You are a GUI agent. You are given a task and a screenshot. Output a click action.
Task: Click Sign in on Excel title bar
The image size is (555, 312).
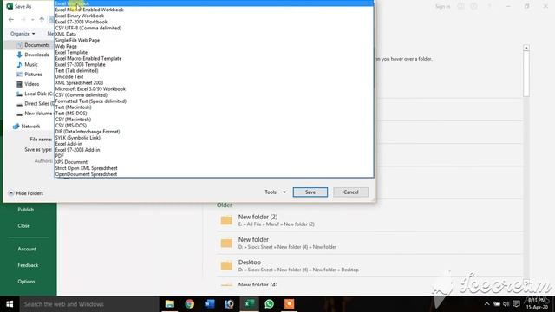pyautogui.click(x=442, y=6)
